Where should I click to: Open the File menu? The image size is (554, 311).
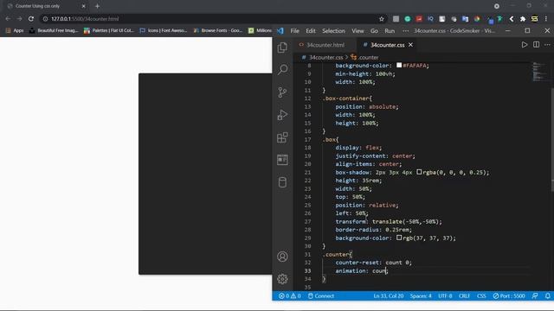(294, 31)
